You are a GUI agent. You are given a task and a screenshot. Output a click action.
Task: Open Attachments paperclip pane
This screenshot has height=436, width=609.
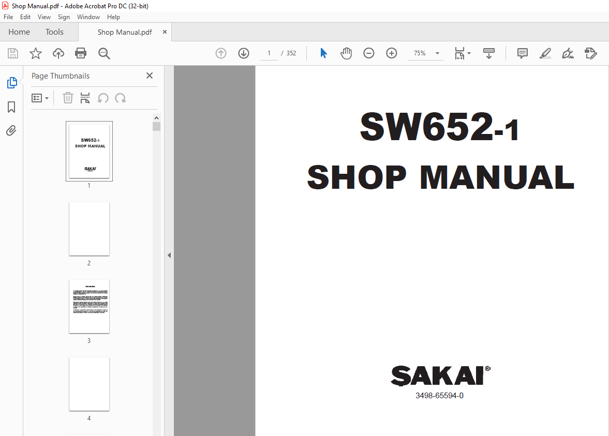point(11,130)
